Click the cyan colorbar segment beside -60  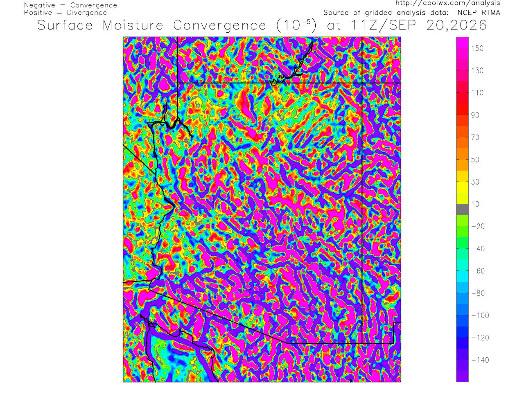(463, 271)
